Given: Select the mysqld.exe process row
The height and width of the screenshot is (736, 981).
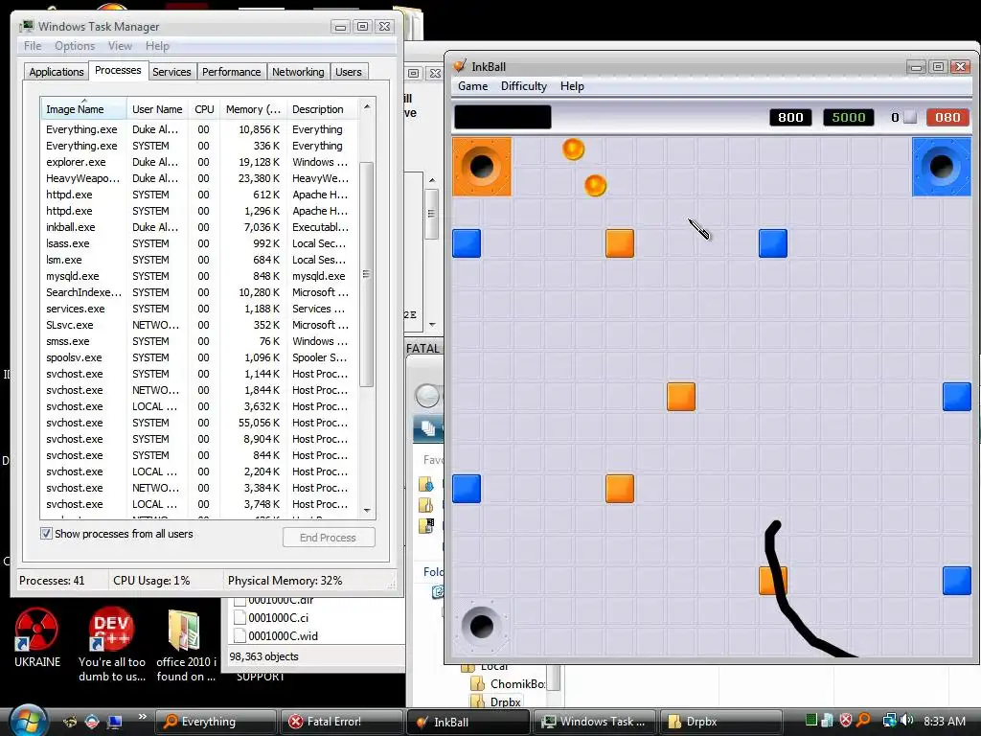Looking at the screenshot, I should coord(199,276).
